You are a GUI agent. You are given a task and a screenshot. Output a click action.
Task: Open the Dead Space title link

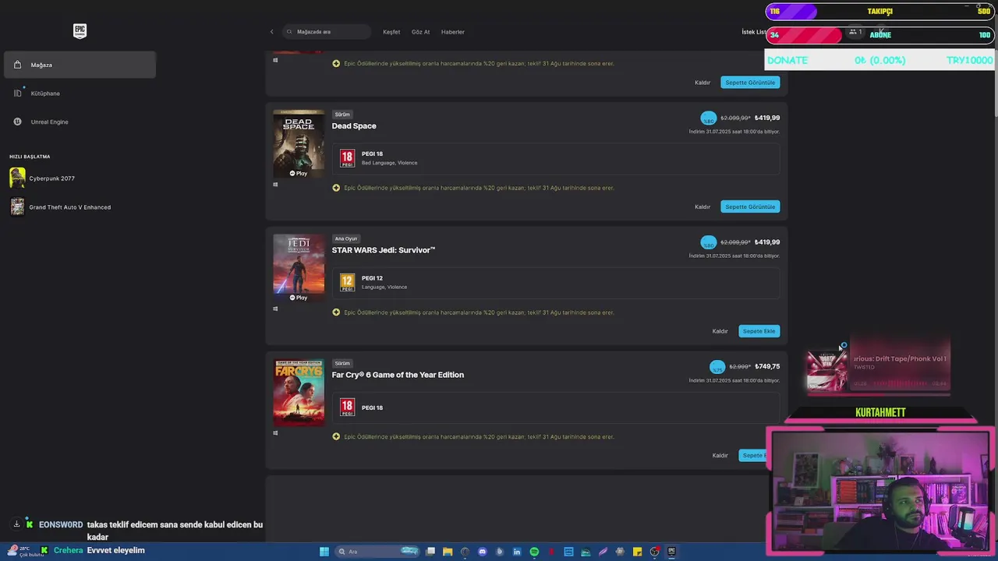coord(354,125)
